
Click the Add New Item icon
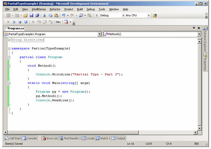pyautogui.click(x=17, y=16)
